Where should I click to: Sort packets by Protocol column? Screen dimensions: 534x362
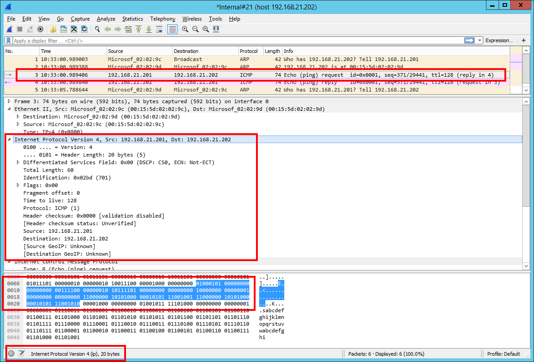251,51
